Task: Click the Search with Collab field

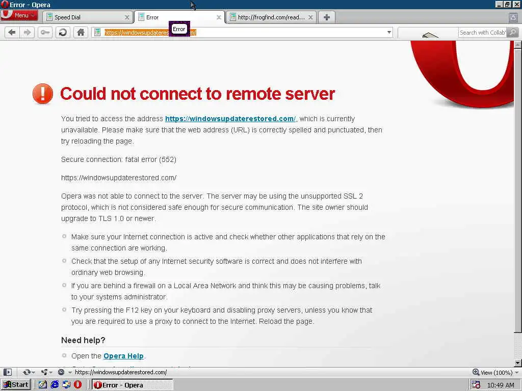Action: 482,32
